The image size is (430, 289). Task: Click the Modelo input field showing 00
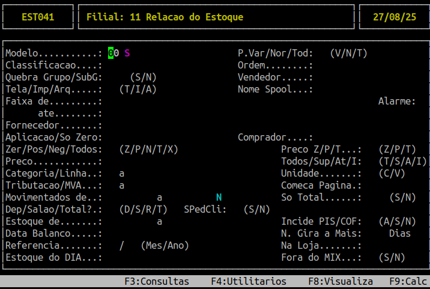[114, 53]
